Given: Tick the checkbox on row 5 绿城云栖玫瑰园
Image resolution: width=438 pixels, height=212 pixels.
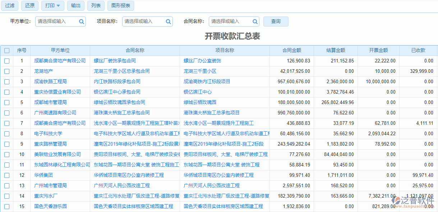Looking at the screenshot, I should pos(7,102).
